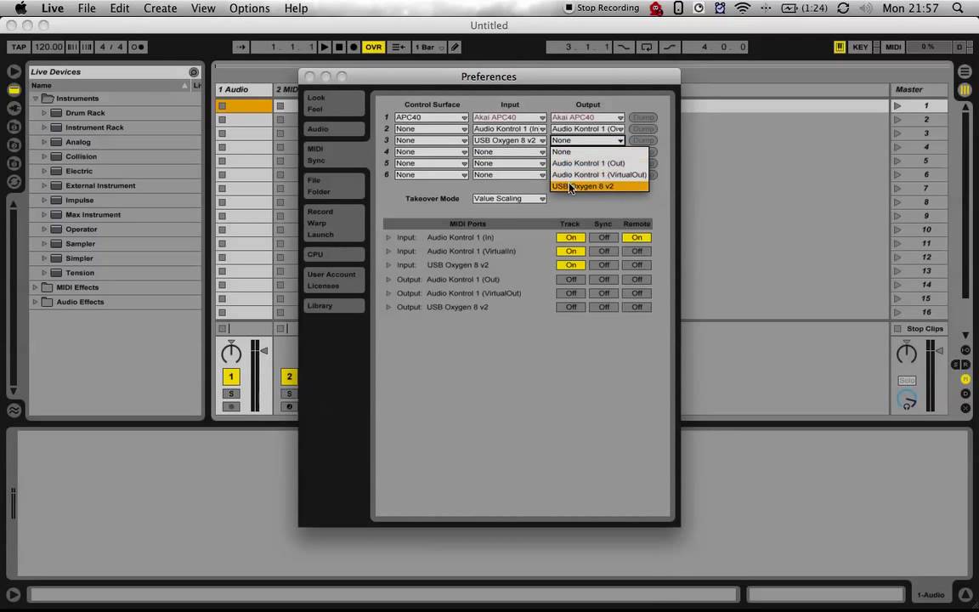979x612 pixels.
Task: Toggle the Loop switch icon
Action: (646, 47)
